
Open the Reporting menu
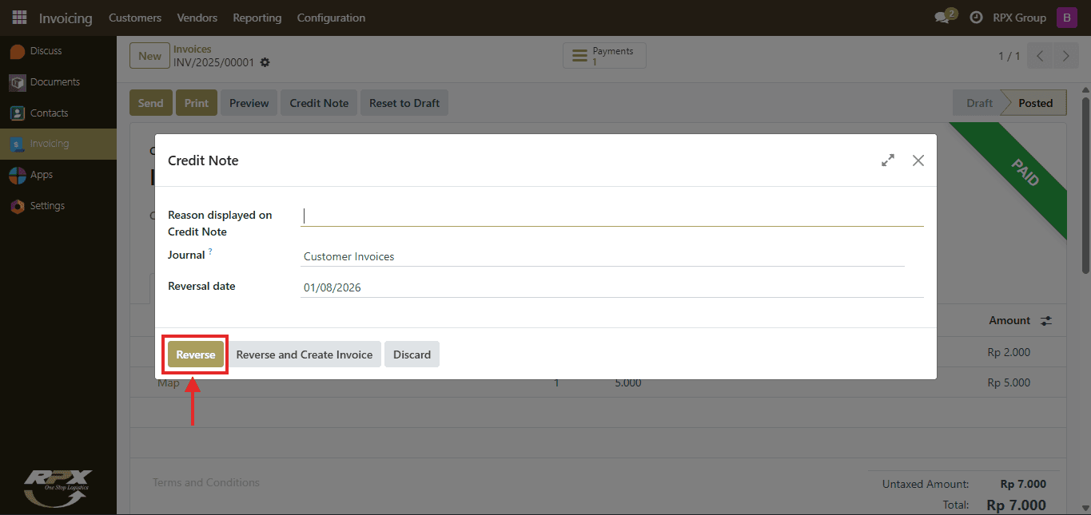[x=257, y=18]
